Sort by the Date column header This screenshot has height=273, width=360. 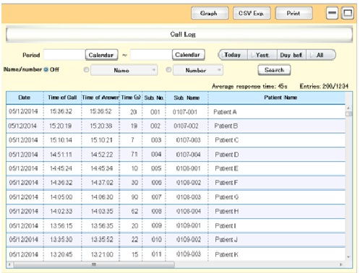tap(25, 97)
